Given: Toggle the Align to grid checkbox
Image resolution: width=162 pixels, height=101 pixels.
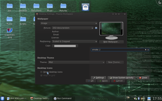Looking at the screenshot, I should (x=41, y=75).
